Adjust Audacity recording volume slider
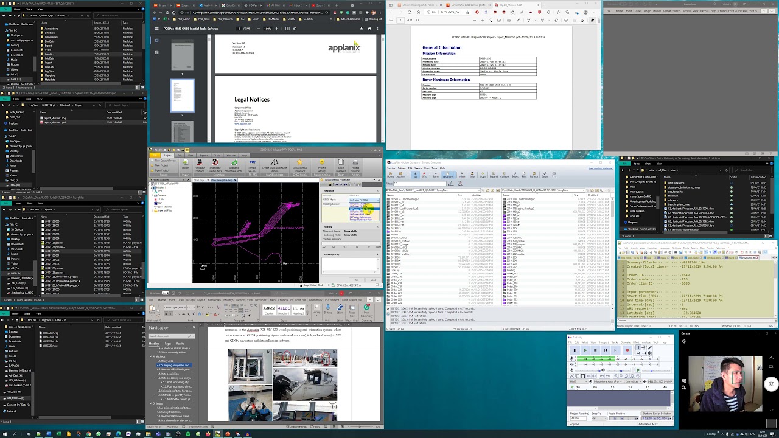779x438 pixels. pyautogui.click(x=587, y=370)
